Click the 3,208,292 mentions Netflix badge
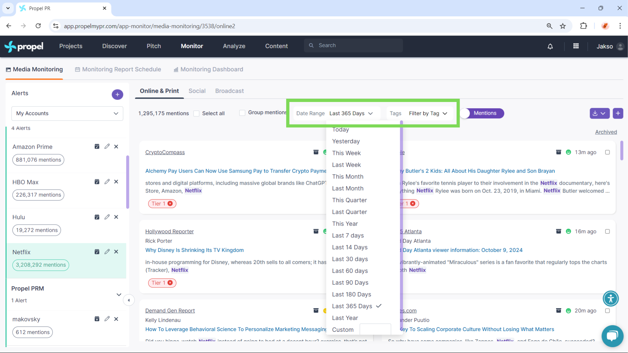 (x=41, y=265)
